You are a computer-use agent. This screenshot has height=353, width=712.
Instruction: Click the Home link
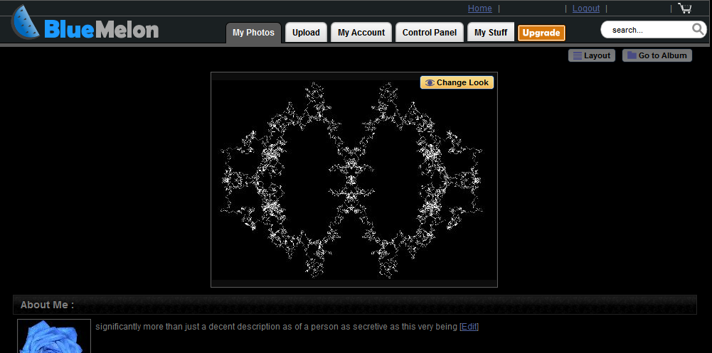click(480, 8)
